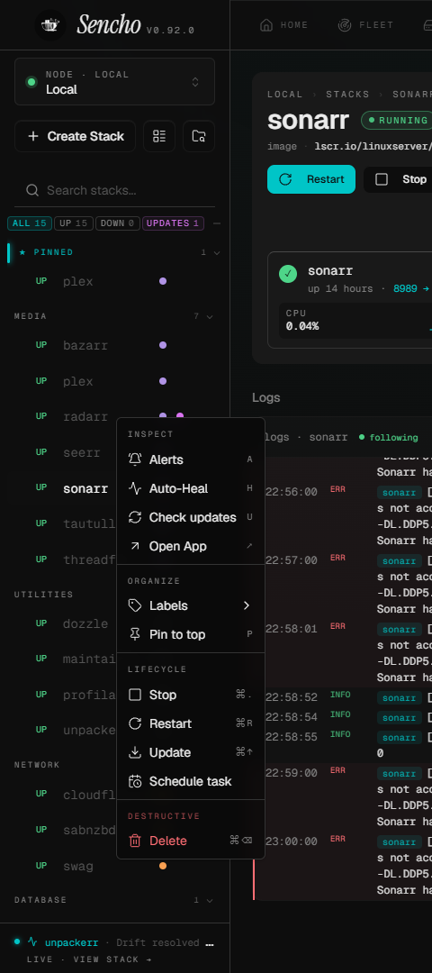Image resolution: width=432 pixels, height=973 pixels.
Task: Click the Stop button beside Restart
Action: (400, 179)
